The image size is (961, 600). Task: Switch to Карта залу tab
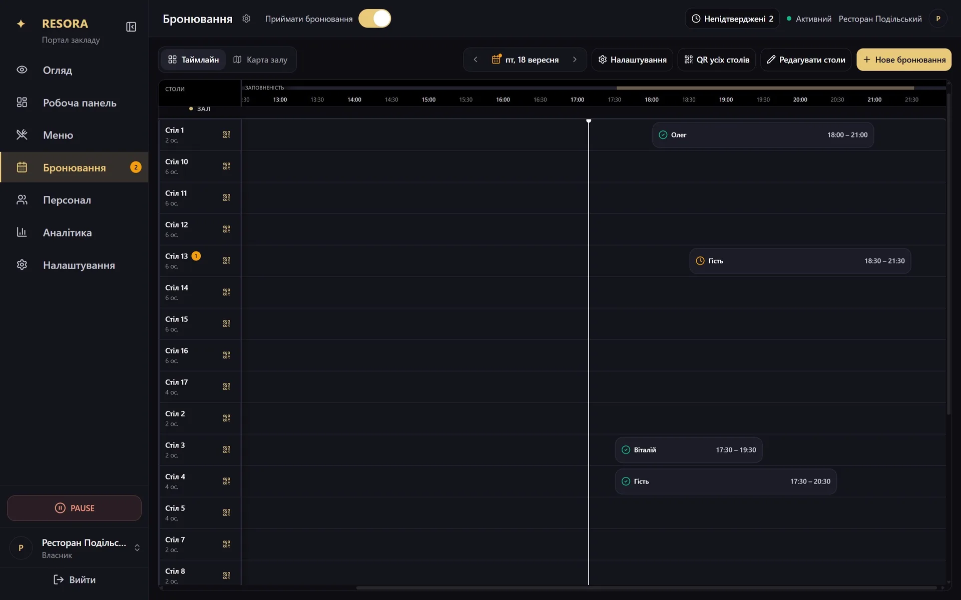pos(260,59)
